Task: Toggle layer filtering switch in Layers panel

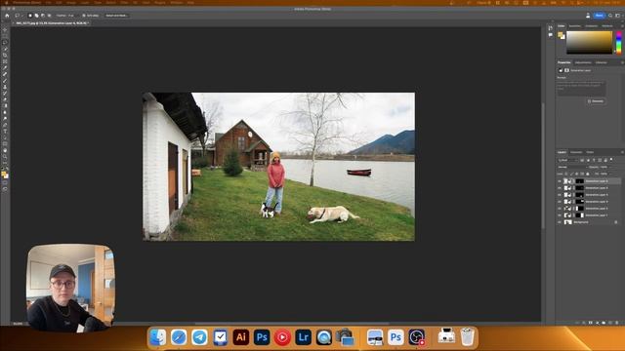Action: click(611, 160)
